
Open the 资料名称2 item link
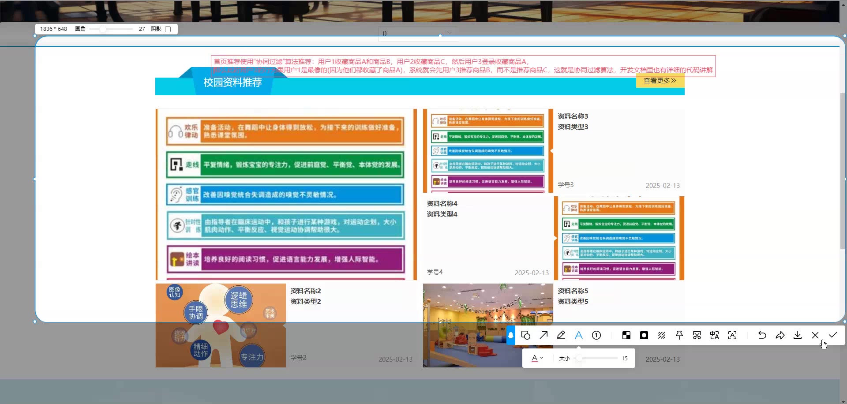(305, 291)
